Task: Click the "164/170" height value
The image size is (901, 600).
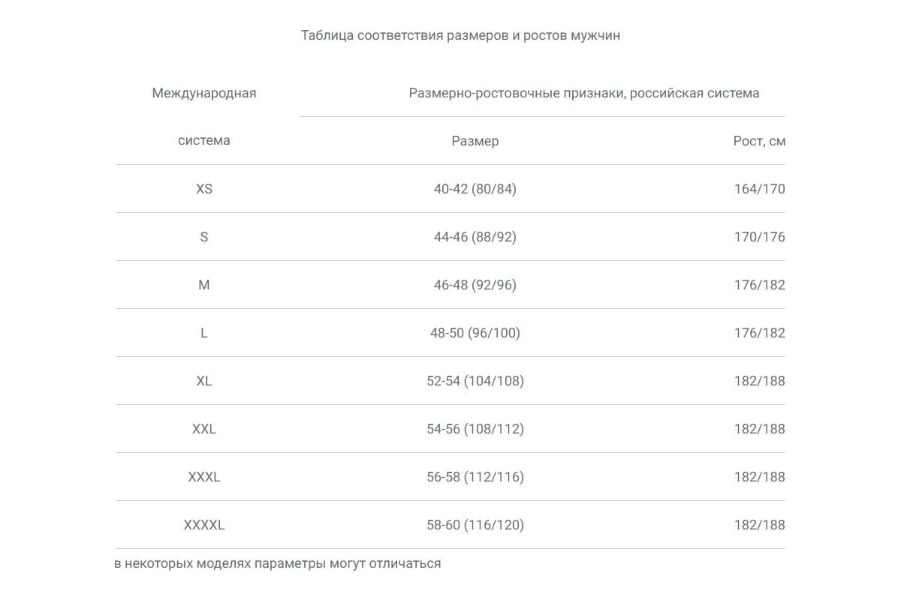Action: (759, 189)
